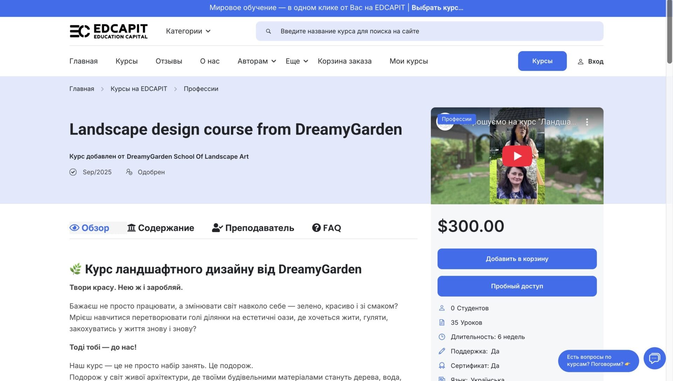Play the YouTube course video
Image resolution: width=673 pixels, height=381 pixels.
[x=517, y=156]
